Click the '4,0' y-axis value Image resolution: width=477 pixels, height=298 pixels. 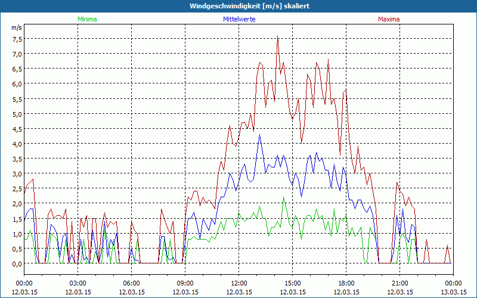click(17, 144)
